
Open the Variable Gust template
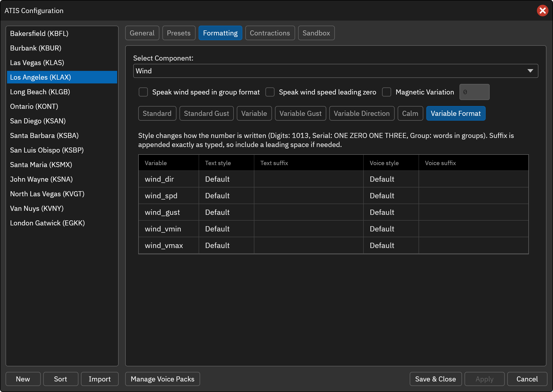pos(300,113)
